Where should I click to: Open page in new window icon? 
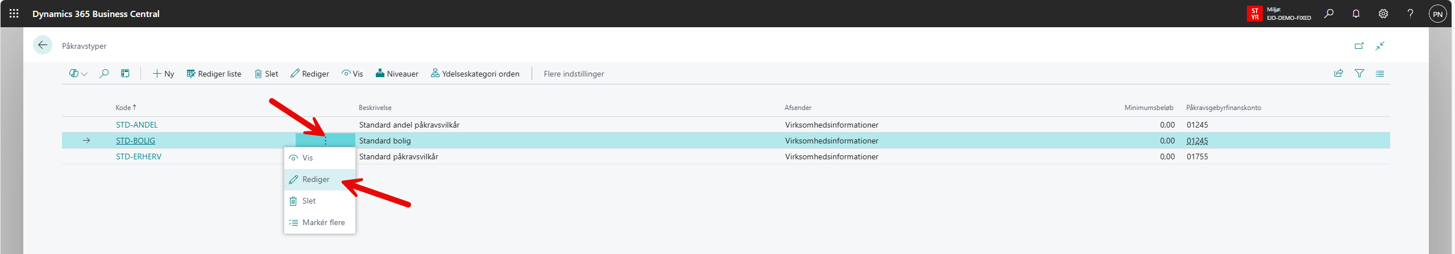1359,46
